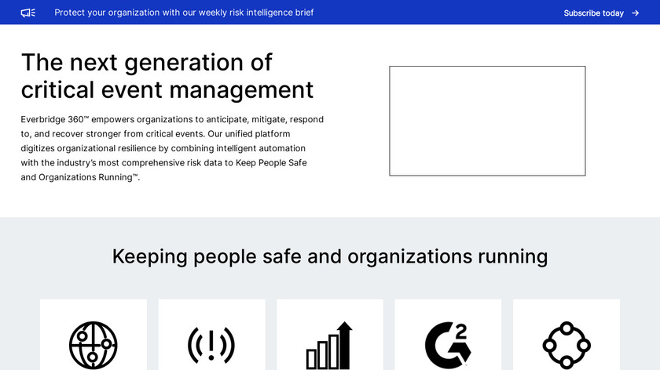660x370 pixels.
Task: Open the weekly risk intelligence brief banner text
Action: 184,13
